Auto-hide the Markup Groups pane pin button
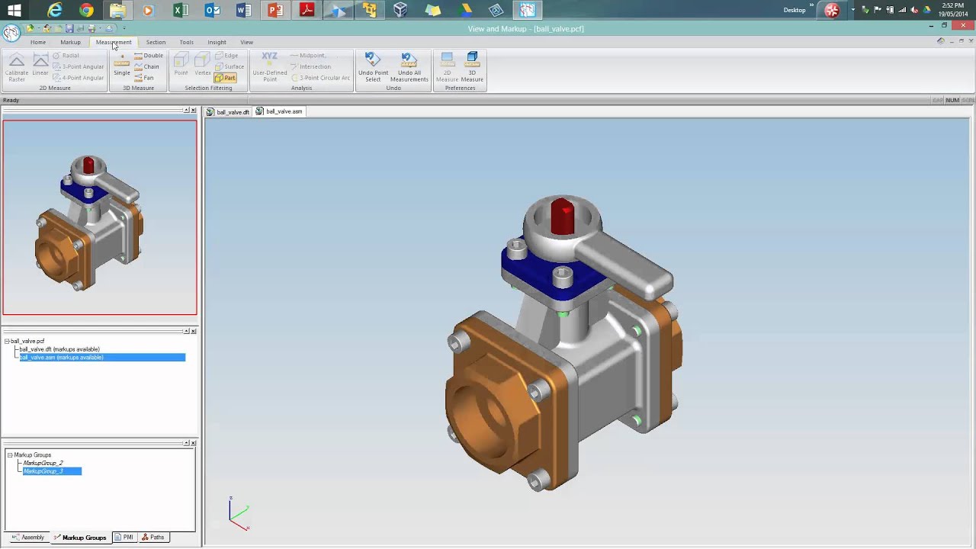 tap(187, 443)
